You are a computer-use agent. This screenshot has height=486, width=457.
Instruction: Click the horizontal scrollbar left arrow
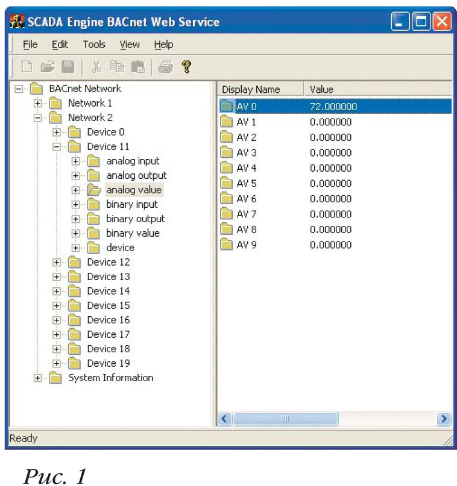click(225, 419)
